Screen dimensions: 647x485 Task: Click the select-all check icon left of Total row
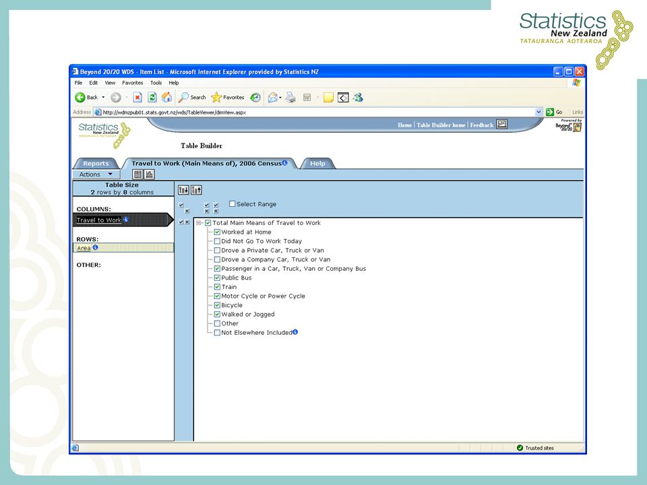pyautogui.click(x=181, y=222)
